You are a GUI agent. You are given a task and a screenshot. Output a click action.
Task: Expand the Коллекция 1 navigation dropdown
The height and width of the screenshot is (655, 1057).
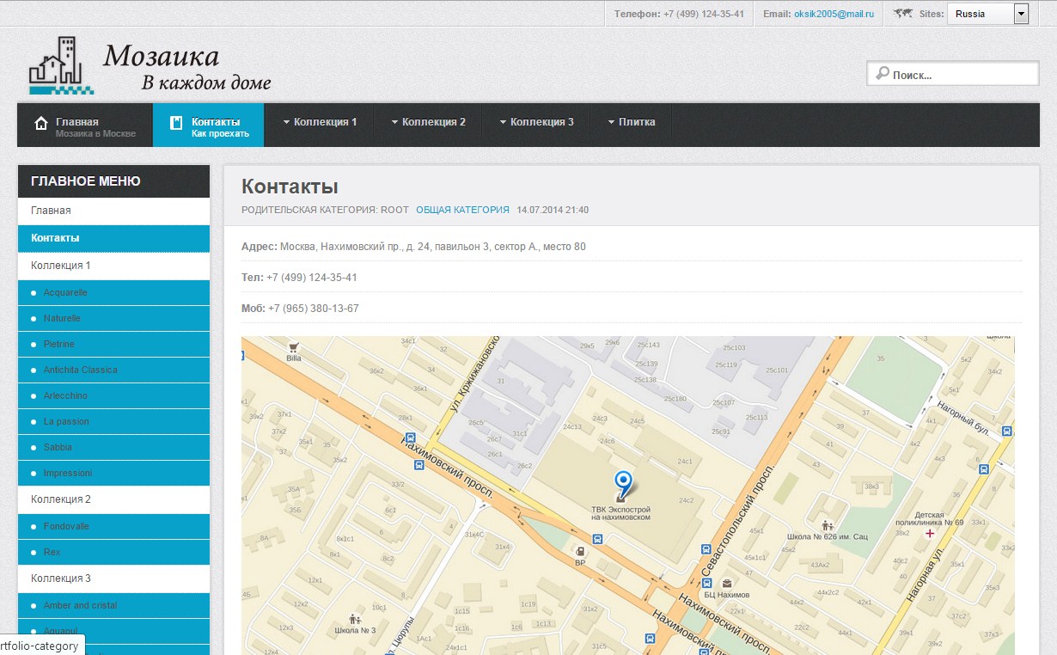320,122
